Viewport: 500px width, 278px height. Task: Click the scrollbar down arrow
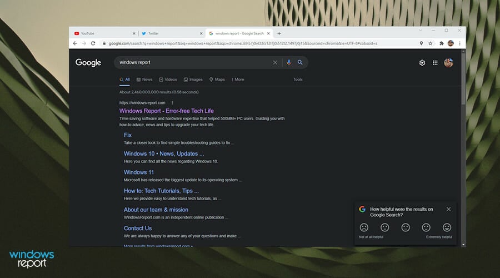click(x=463, y=245)
